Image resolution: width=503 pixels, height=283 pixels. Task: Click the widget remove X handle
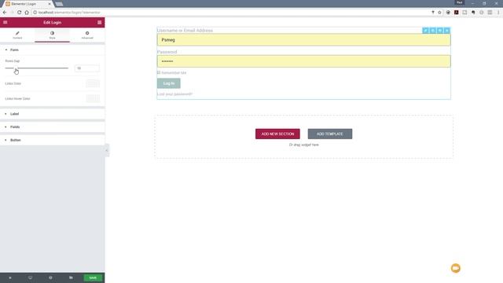pos(447,31)
